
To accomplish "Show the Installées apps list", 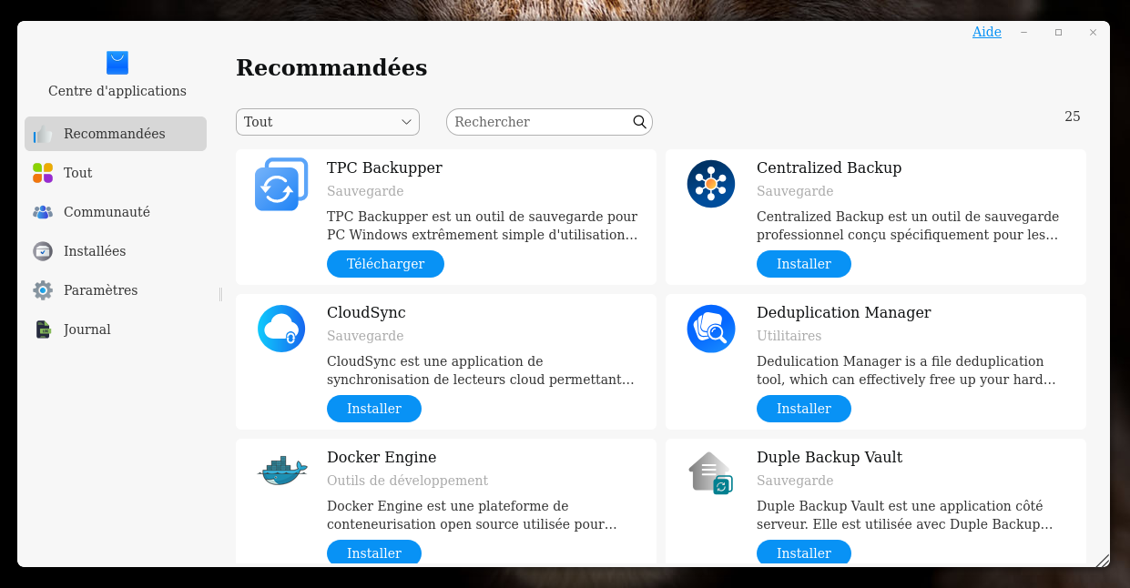I will click(x=95, y=251).
